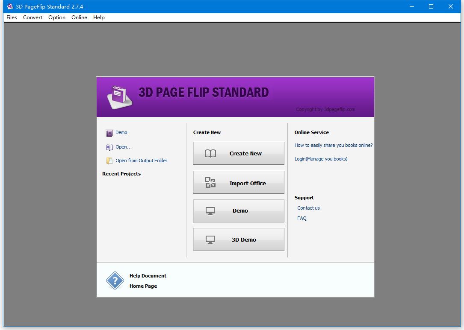This screenshot has height=330, width=464.
Task: Open the Option menu
Action: coord(57,18)
